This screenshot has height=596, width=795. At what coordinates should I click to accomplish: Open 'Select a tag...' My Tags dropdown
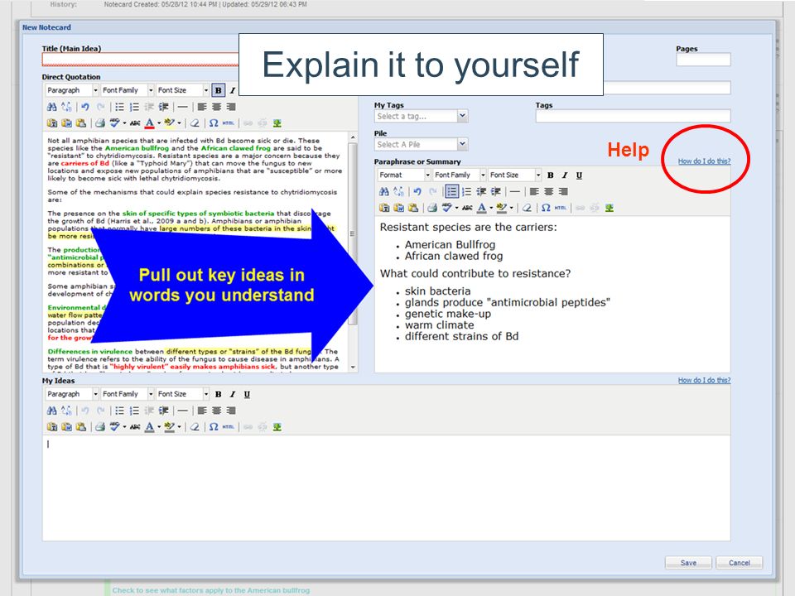421,116
